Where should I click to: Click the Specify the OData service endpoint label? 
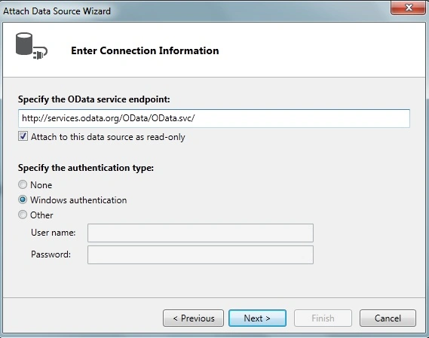93,99
